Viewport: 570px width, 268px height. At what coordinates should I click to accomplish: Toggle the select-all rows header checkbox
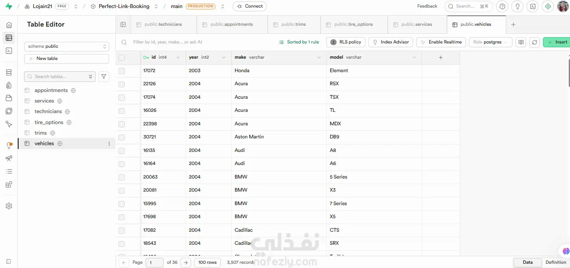click(122, 57)
